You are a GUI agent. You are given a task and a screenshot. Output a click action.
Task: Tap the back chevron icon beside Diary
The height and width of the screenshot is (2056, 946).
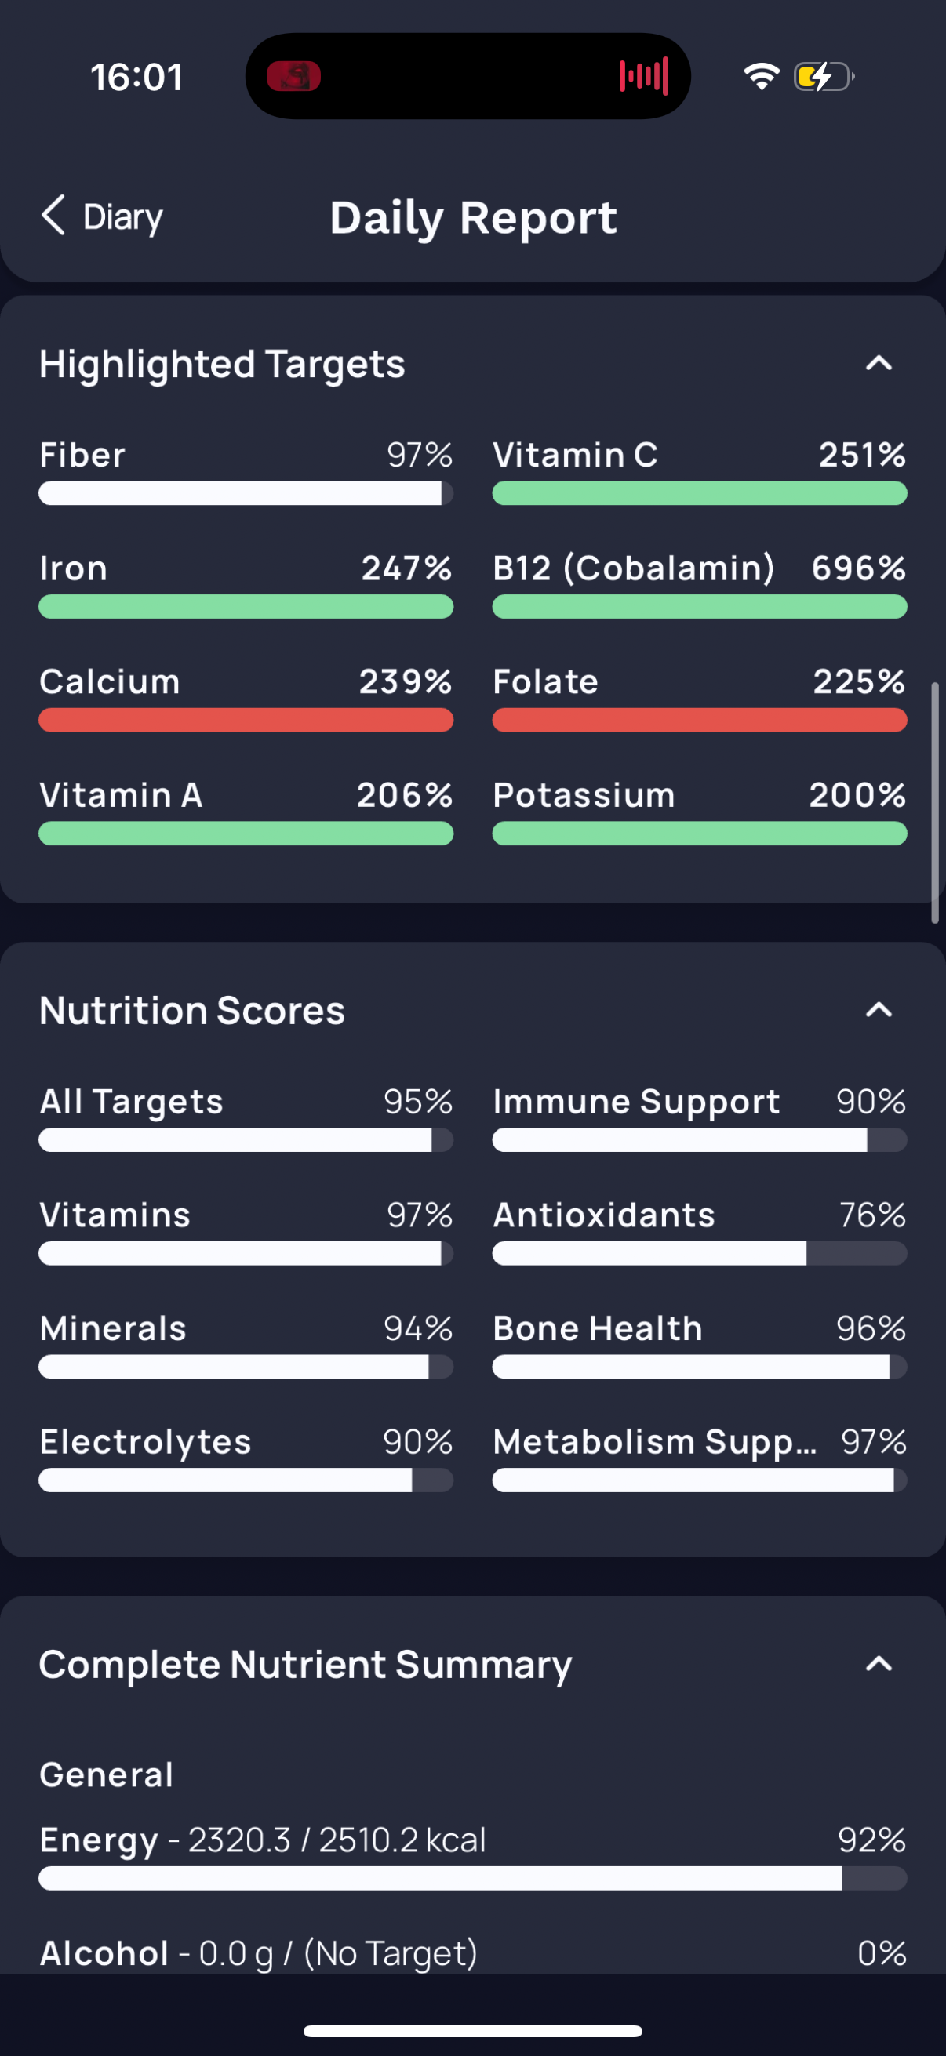53,216
